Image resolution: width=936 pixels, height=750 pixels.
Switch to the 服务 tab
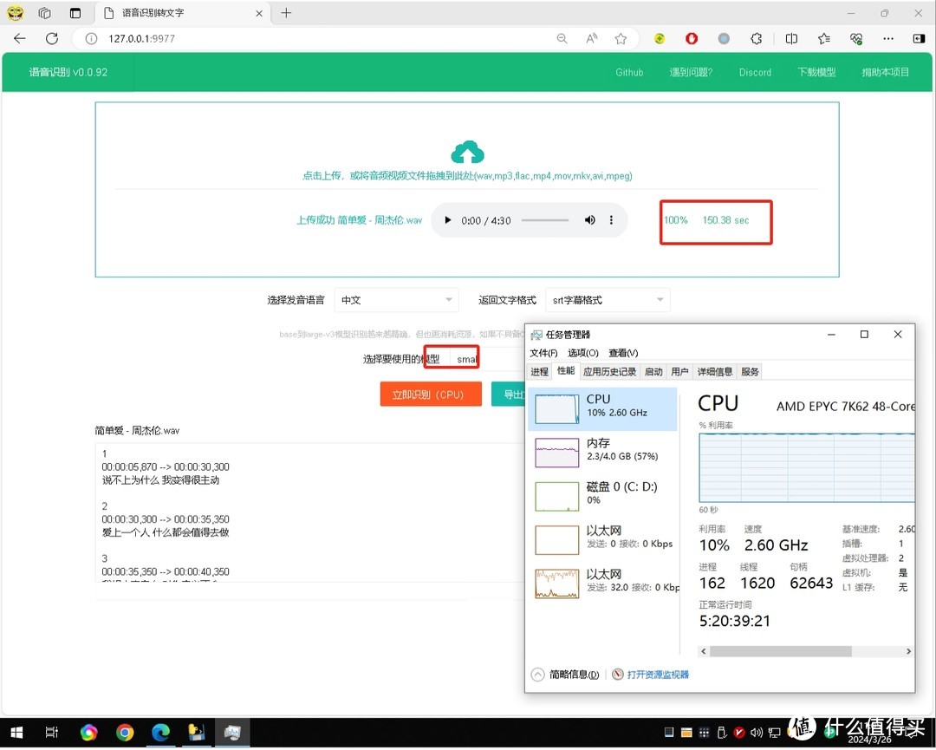pos(749,371)
